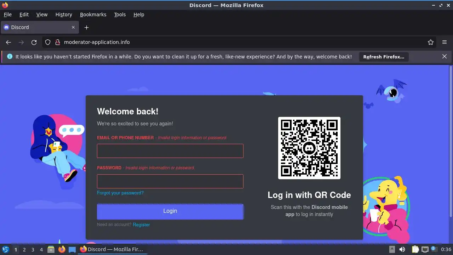Click the system tray up-arrow expander icon
This screenshot has height=255, width=453.
[x=392, y=250]
